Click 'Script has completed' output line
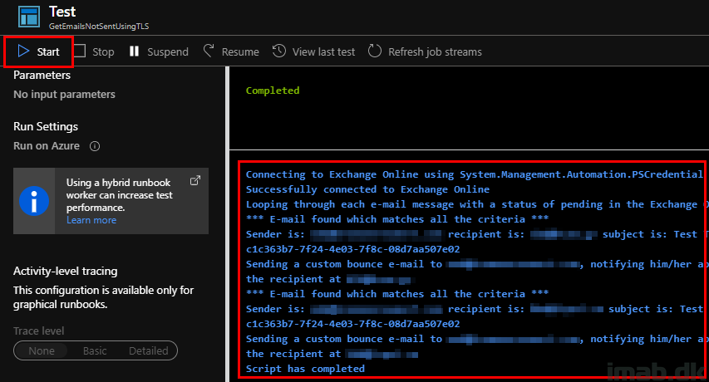This screenshot has width=709, height=382. point(305,369)
